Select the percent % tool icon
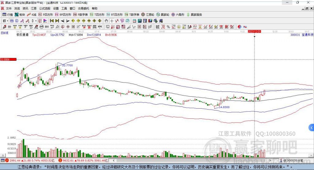 168,27
